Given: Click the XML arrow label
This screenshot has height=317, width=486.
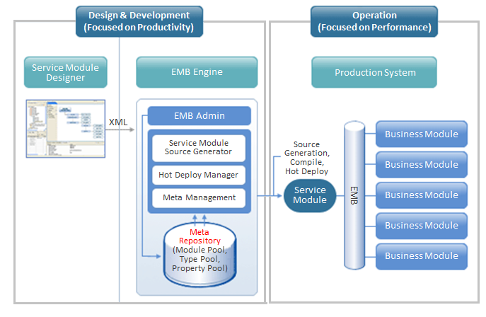Looking at the screenshot, I should tap(119, 122).
